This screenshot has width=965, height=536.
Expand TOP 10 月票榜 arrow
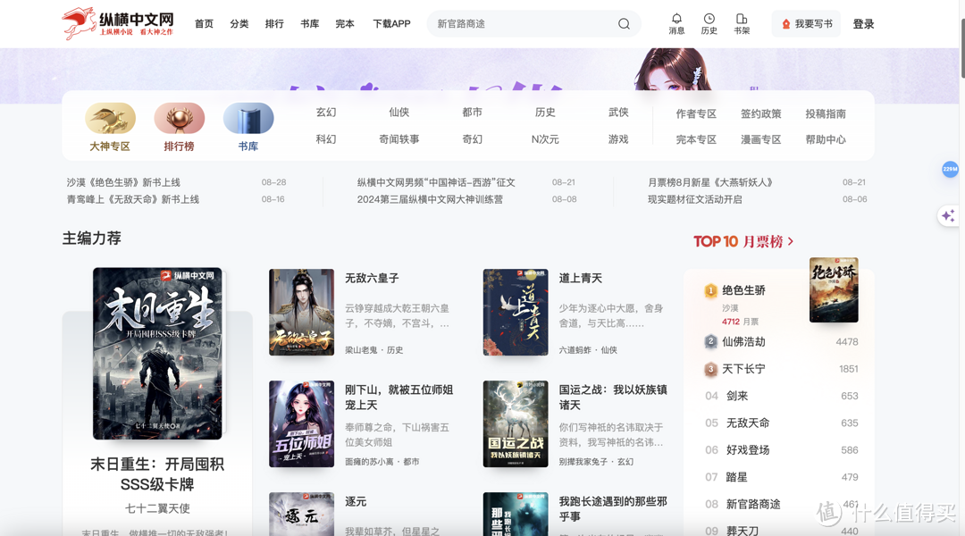coord(791,241)
